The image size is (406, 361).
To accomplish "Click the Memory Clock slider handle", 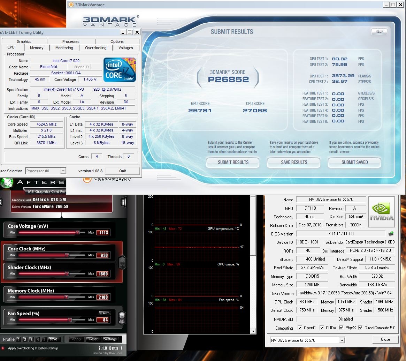I will [x=67, y=297].
